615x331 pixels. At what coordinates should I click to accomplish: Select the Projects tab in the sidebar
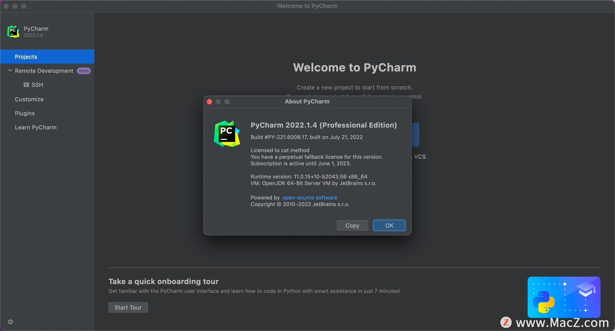(47, 57)
